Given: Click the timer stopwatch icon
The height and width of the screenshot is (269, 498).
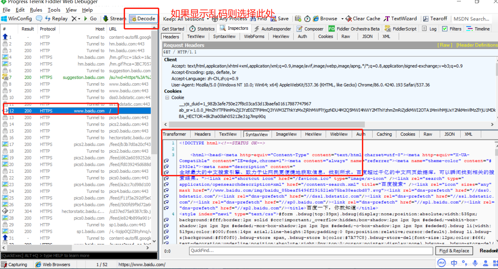Looking at the screenshot, I should pyautogui.click(x=307, y=19).
